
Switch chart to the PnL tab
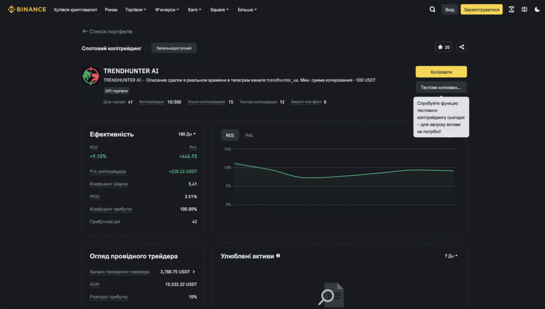[x=249, y=135]
